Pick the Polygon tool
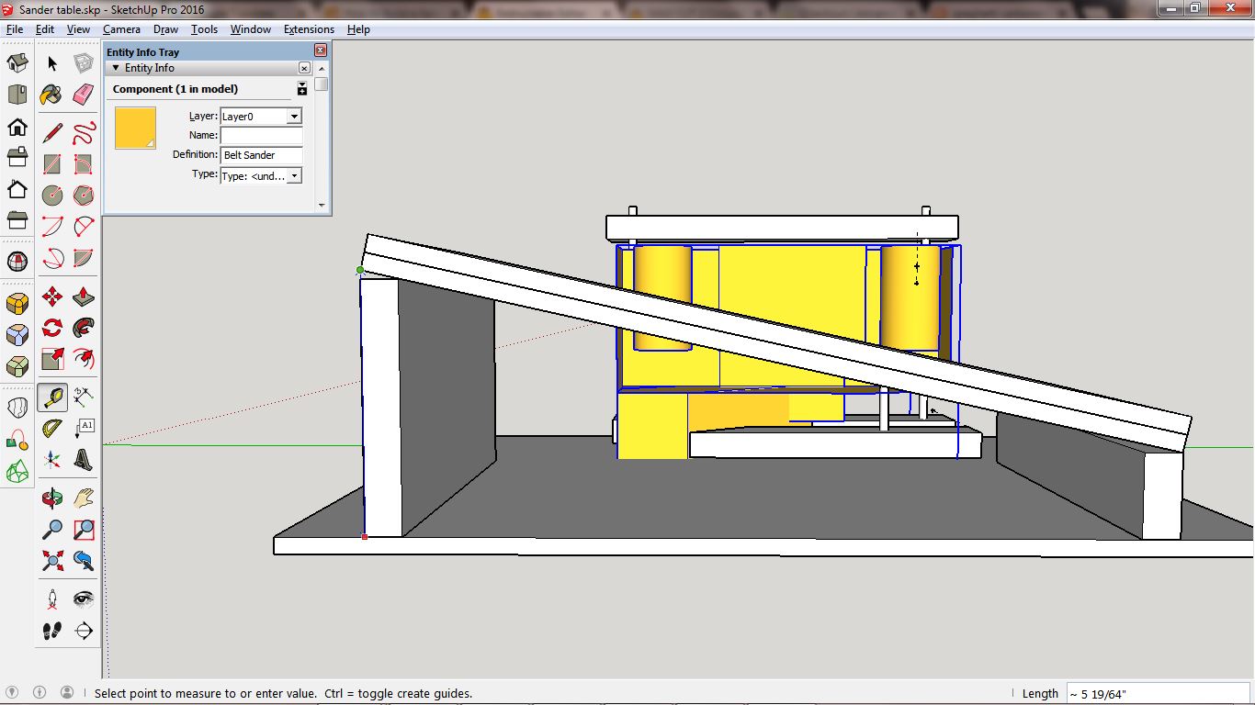 (x=84, y=196)
